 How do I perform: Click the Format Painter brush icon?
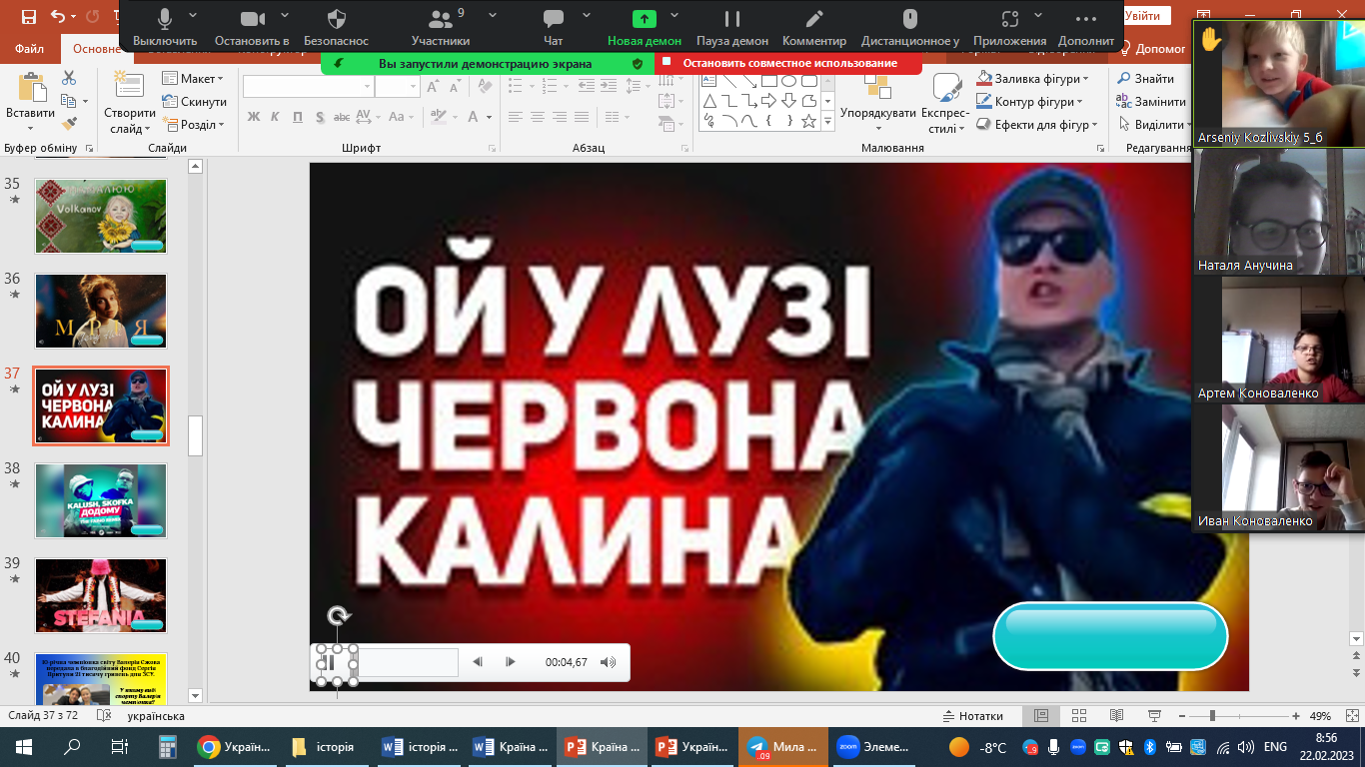(x=69, y=124)
